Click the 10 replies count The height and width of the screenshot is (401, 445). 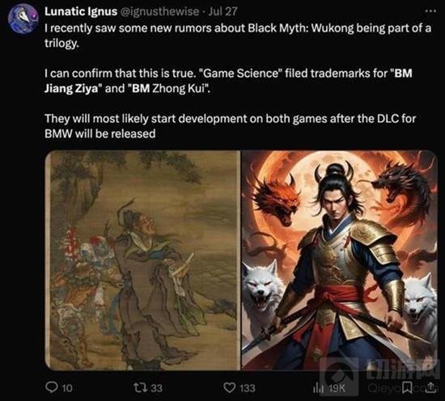coord(67,388)
